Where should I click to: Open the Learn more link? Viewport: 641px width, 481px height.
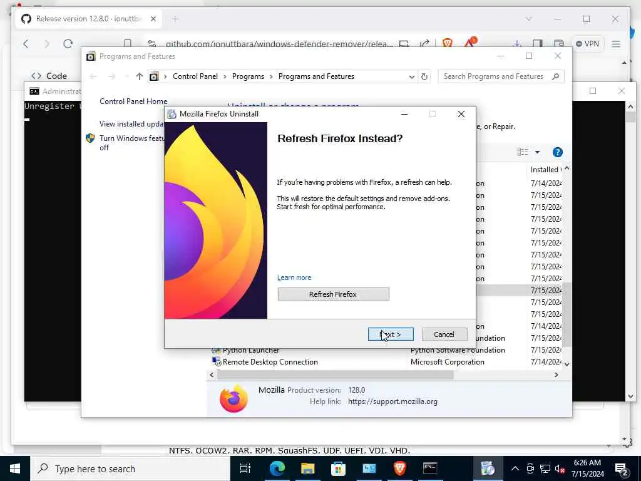pyautogui.click(x=294, y=277)
